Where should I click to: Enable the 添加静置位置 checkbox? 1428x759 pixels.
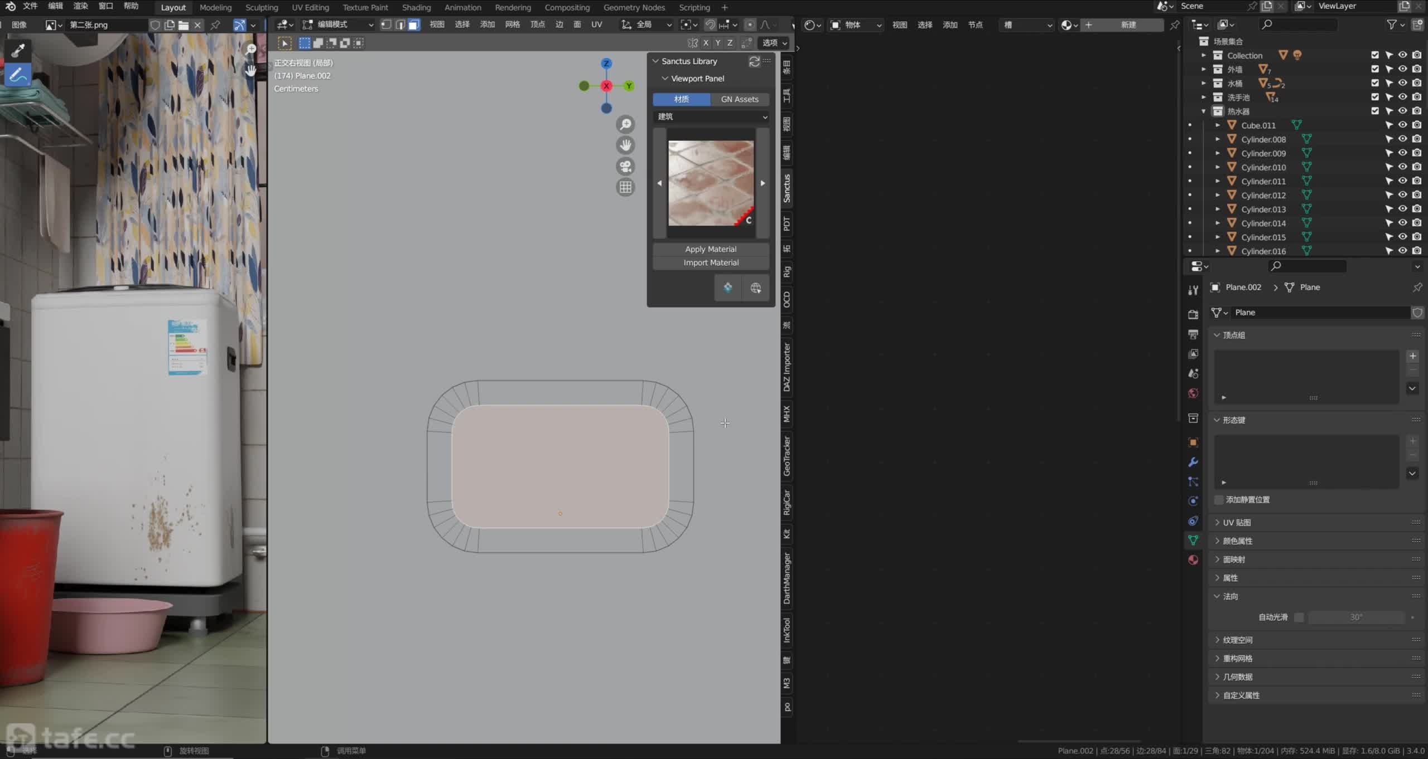click(x=1219, y=500)
